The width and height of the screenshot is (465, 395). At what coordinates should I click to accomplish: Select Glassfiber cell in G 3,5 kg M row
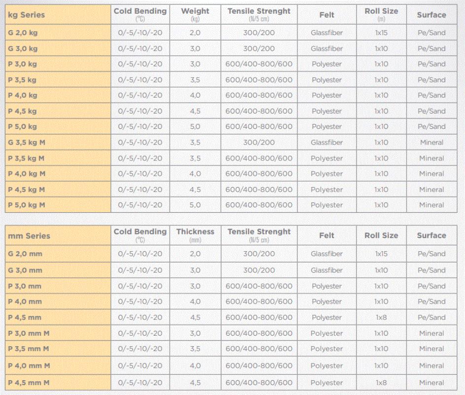326,143
